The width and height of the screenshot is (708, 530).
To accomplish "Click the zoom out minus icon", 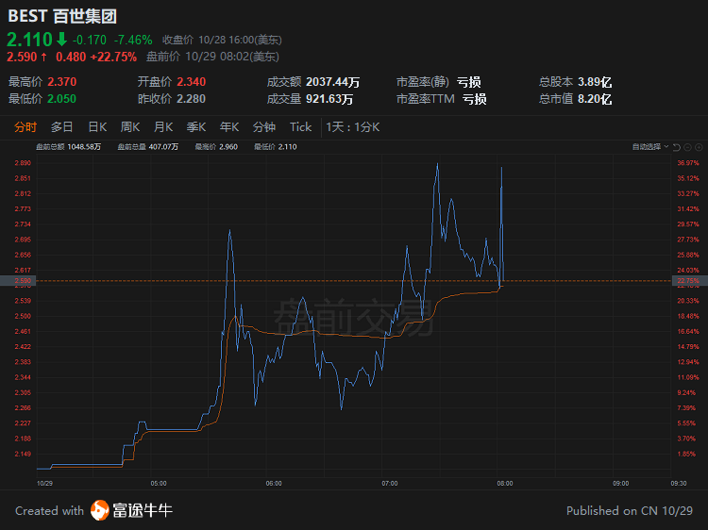I will pos(687,147).
